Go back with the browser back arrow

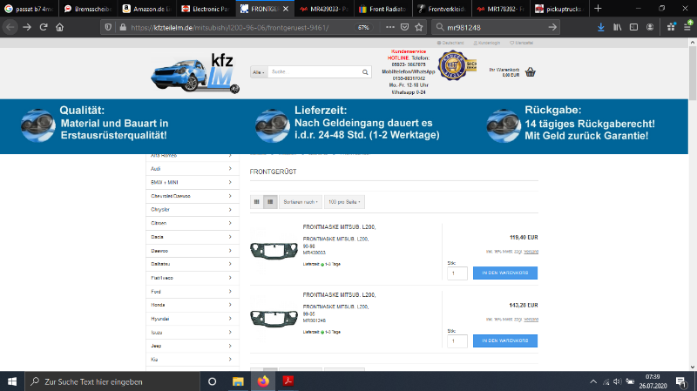click(10, 28)
